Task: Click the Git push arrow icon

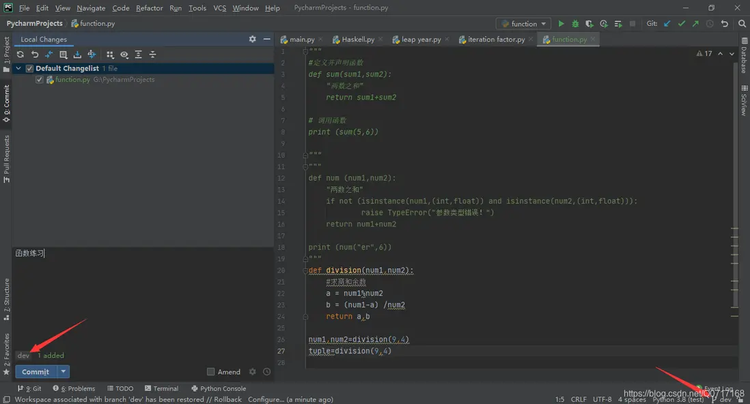Action: pos(695,24)
